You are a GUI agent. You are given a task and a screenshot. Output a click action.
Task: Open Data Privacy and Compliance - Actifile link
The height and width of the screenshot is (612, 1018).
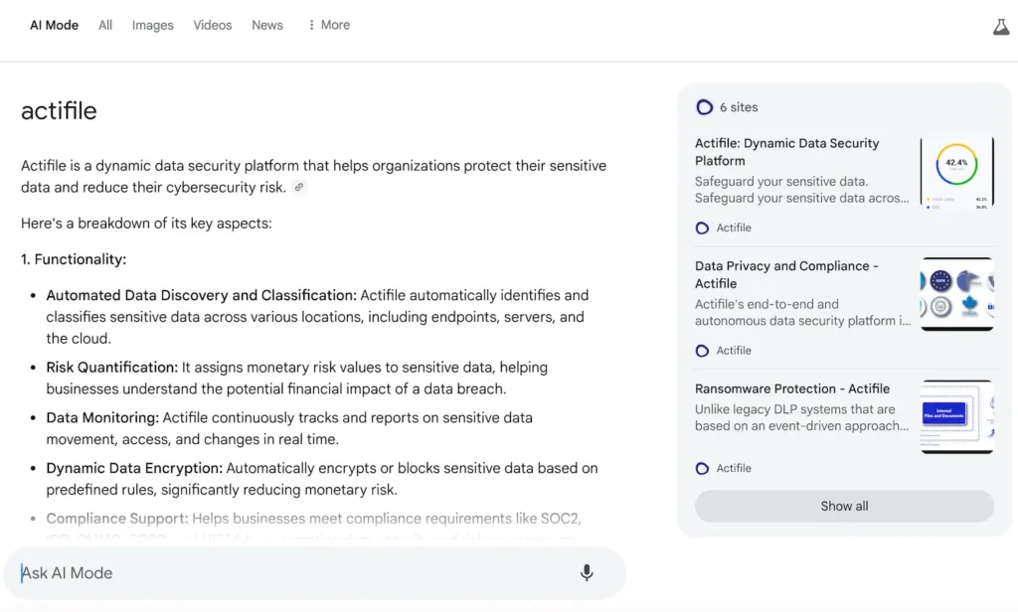coord(786,274)
